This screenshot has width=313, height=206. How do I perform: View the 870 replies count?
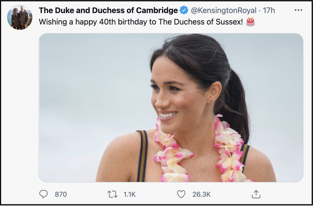pyautogui.click(x=61, y=194)
